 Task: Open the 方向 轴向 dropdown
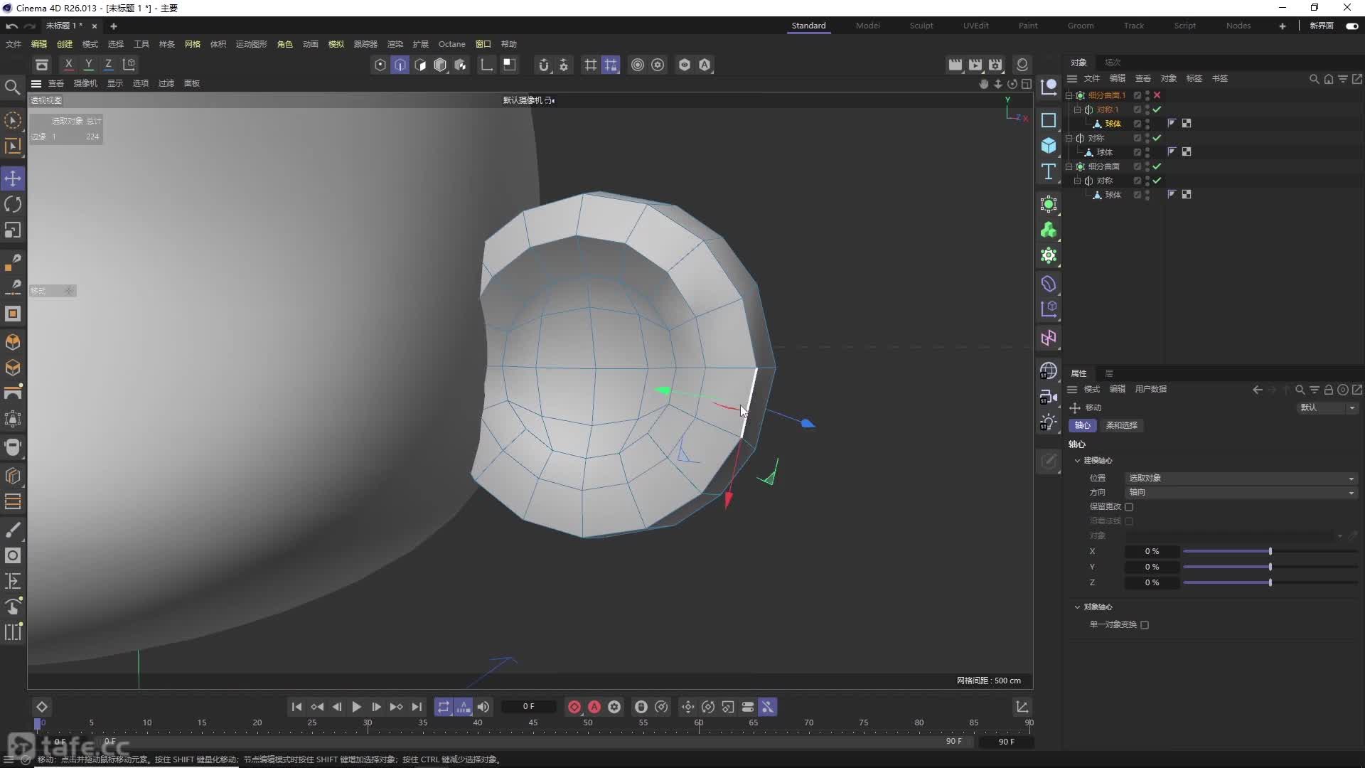[x=1241, y=492]
